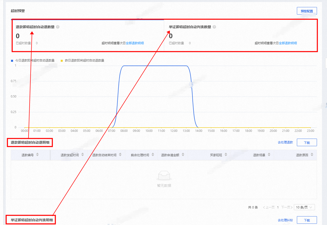Viewport: 327px width, 225px height.
Task: Toggle 今日退款即将超时自动退数量 legend series
Action: click(33, 61)
